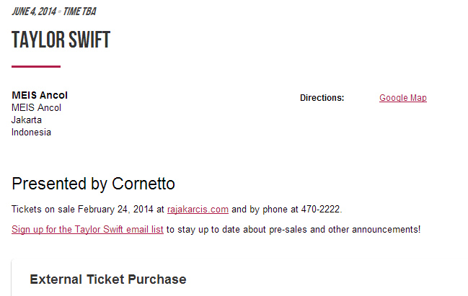Select the bold MEIS Ancol venue name
468x296 pixels.
40,95
